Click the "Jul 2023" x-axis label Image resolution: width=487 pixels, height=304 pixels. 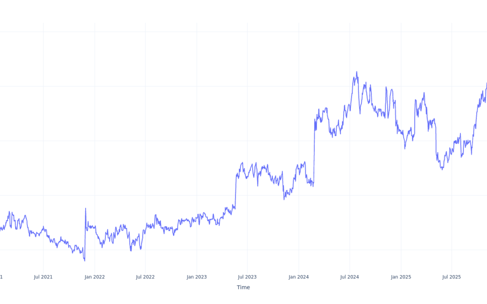click(247, 277)
